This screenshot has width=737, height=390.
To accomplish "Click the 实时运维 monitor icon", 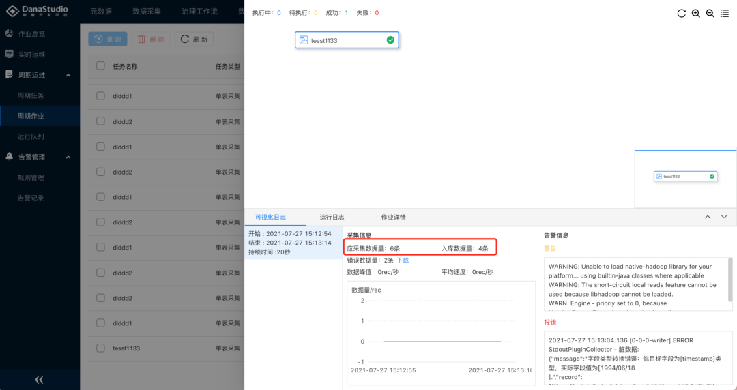I will [x=9, y=54].
